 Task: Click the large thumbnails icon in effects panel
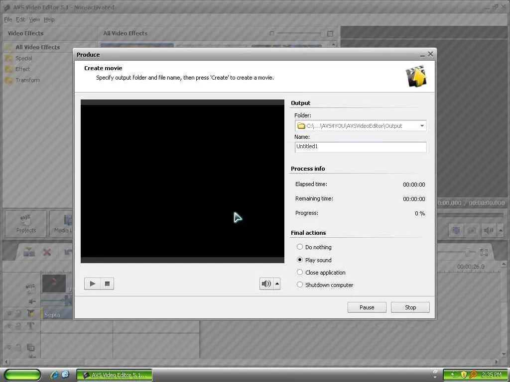tap(330, 33)
